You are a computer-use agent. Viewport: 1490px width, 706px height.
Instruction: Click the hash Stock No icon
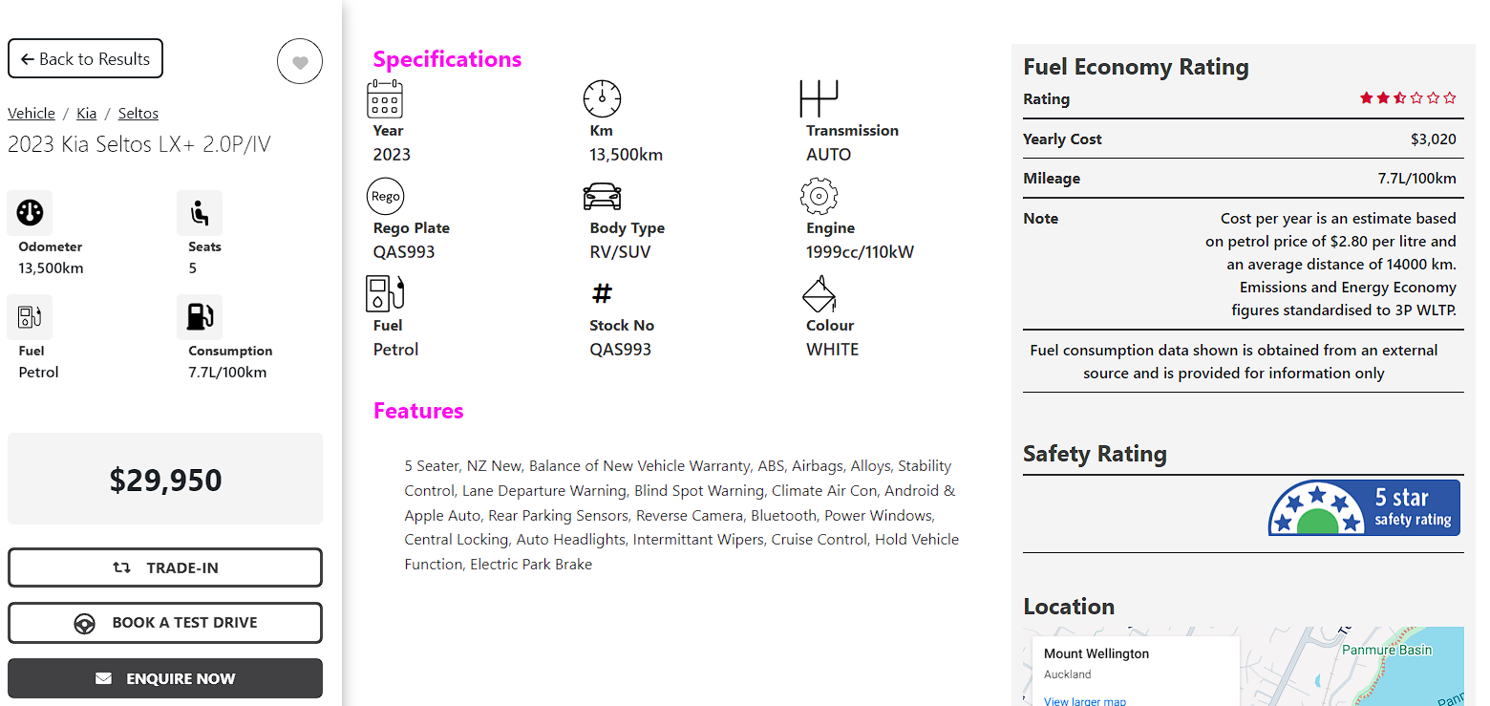click(x=602, y=293)
